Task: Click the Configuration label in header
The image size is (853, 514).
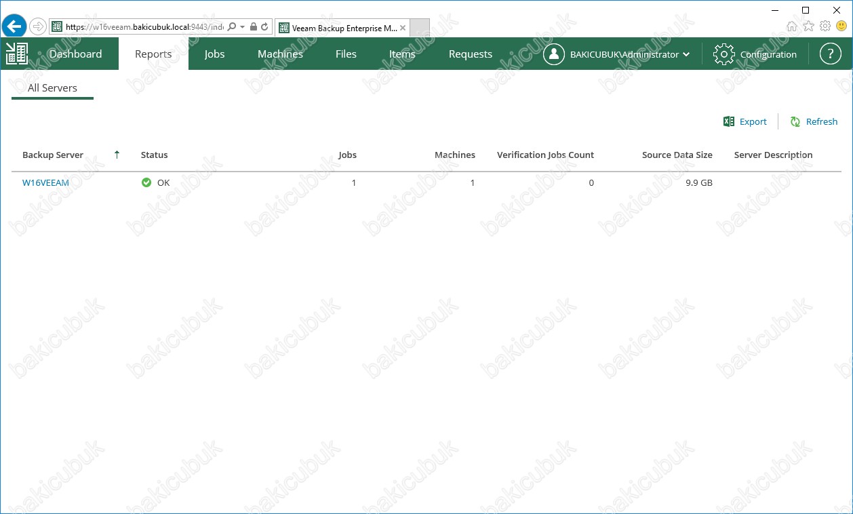Action: (x=768, y=55)
